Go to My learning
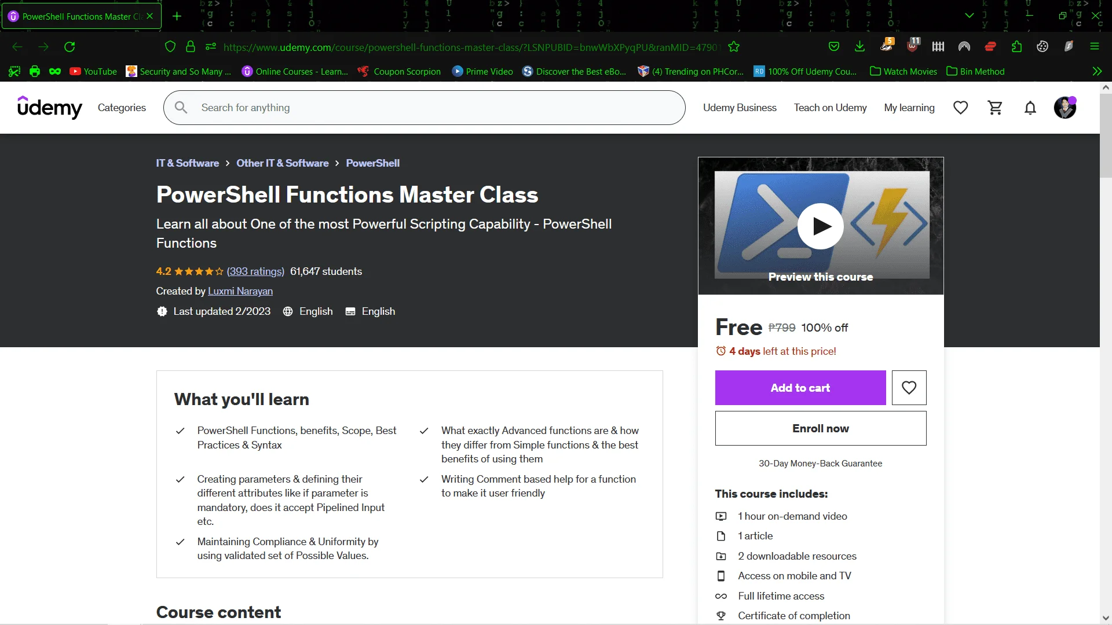1112x625 pixels. pyautogui.click(x=909, y=108)
